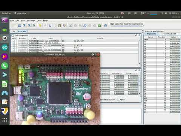
Task: Switch to the Edit tab
Action: coord(14,31)
